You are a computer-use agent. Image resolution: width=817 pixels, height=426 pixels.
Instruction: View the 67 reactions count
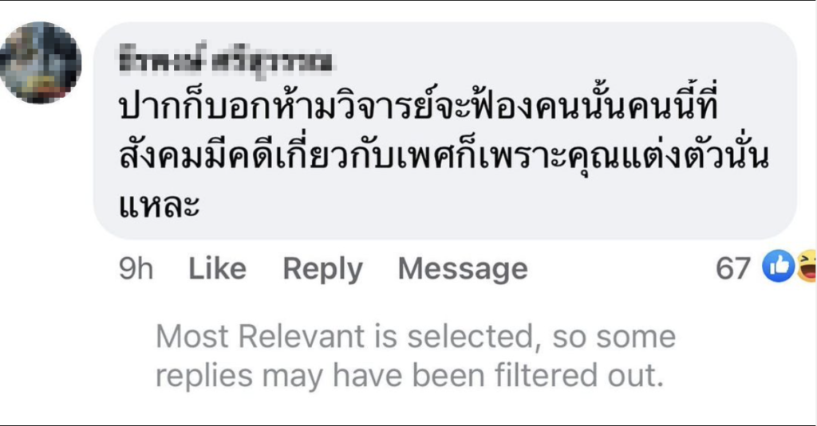tap(733, 269)
